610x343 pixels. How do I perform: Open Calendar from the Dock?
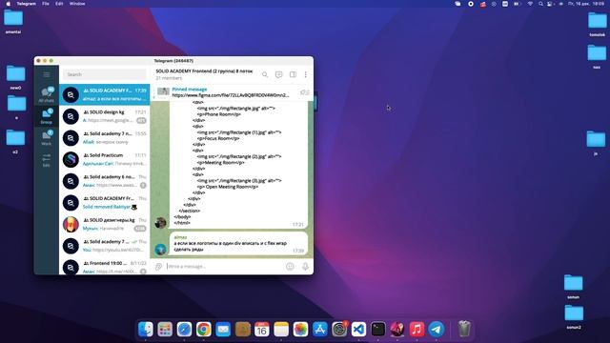[x=262, y=329]
